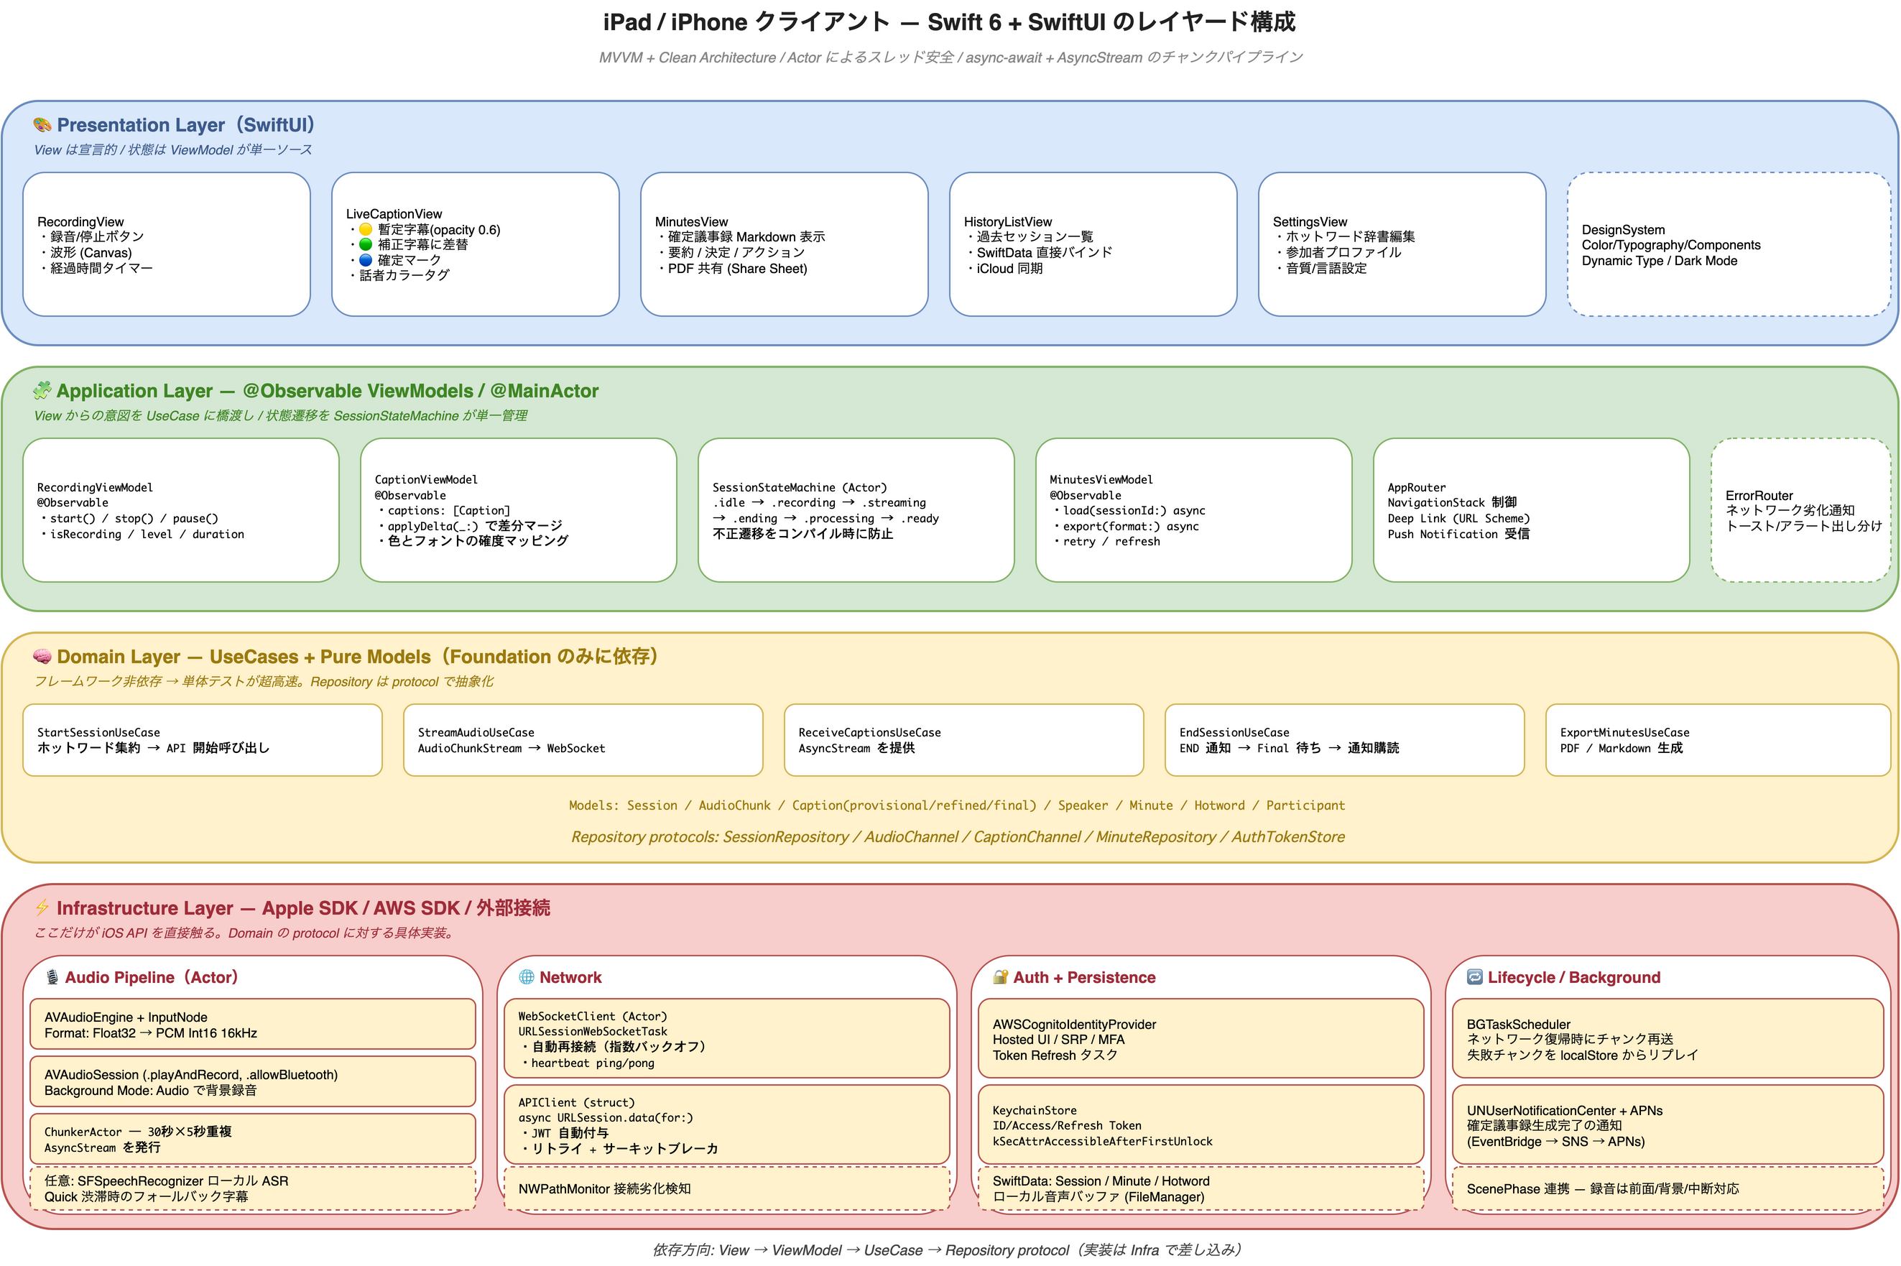Click the Auth + Persistence group title
The image size is (1901, 1266).
point(1084,977)
